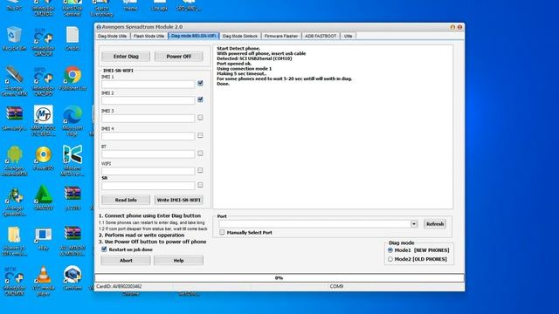This screenshot has height=314, width=559.
Task: Click the Avengers Spreadtrum Module title icon
Action: tap(99, 27)
